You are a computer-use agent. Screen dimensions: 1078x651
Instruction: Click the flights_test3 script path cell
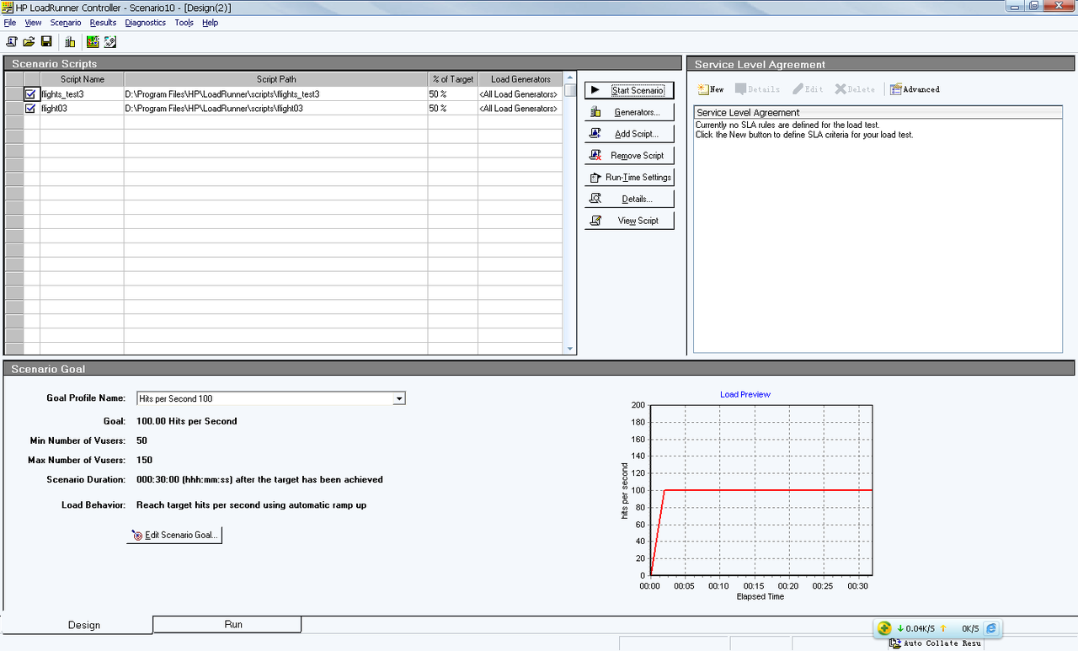(x=275, y=94)
